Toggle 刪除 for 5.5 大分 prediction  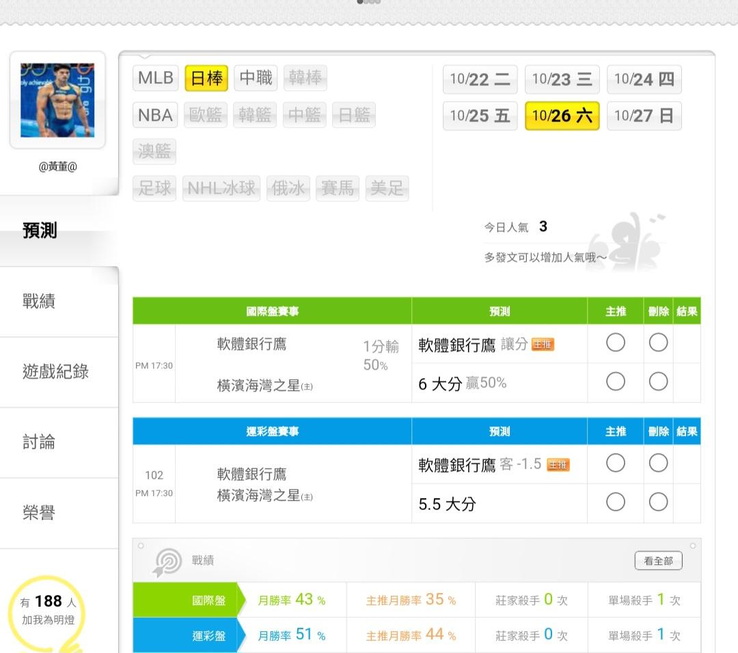[658, 502]
